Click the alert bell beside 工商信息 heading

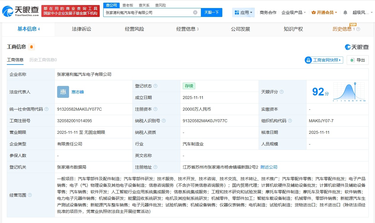31,47
